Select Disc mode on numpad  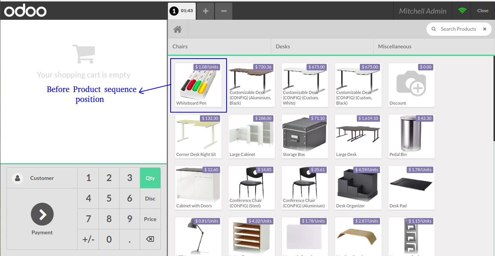tap(150, 199)
